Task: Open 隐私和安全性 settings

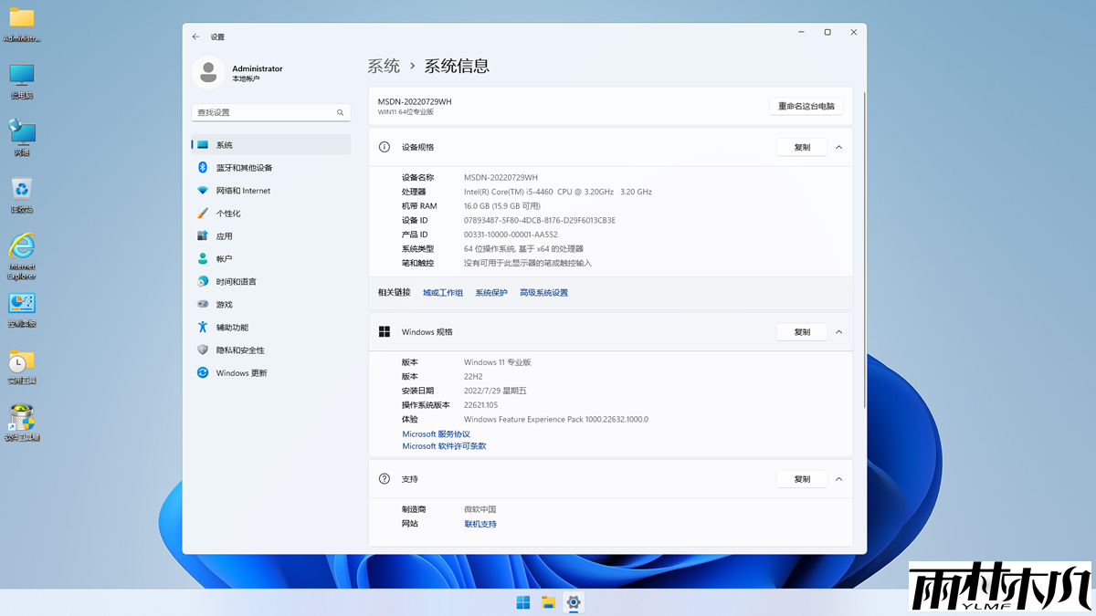Action: tap(243, 350)
